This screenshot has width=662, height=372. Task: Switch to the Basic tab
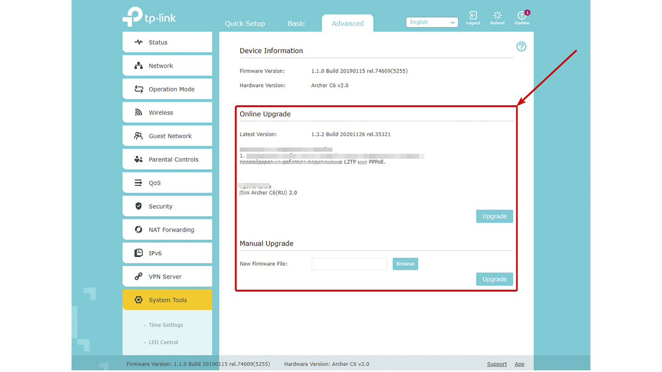[x=296, y=23]
